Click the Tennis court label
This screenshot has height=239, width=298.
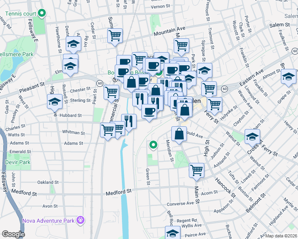pyautogui.click(x=21, y=14)
